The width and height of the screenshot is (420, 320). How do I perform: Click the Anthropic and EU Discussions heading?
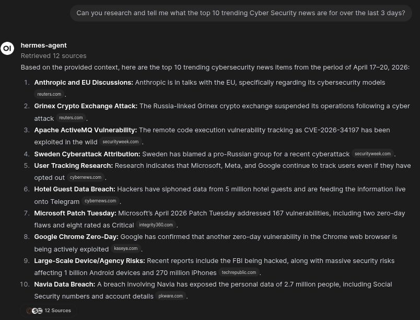click(x=84, y=82)
